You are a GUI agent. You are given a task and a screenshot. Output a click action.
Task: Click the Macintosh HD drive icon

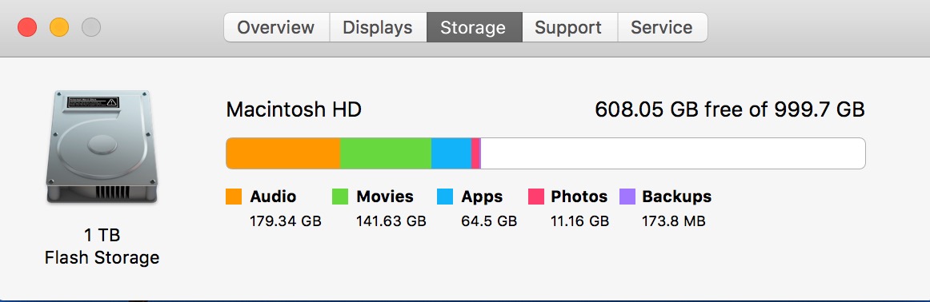102,148
